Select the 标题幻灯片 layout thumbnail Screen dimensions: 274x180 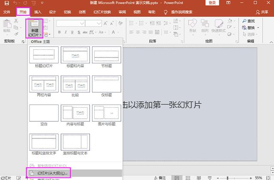pos(43,54)
